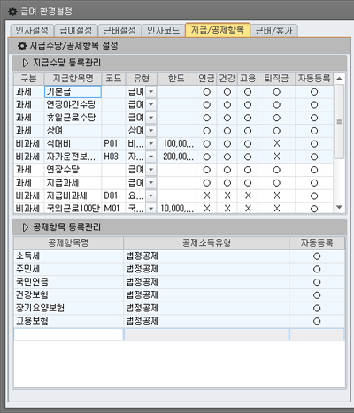354x413 pixels.
Task: Click triangle icon beside 지급수당 등록관리
Action: point(26,63)
